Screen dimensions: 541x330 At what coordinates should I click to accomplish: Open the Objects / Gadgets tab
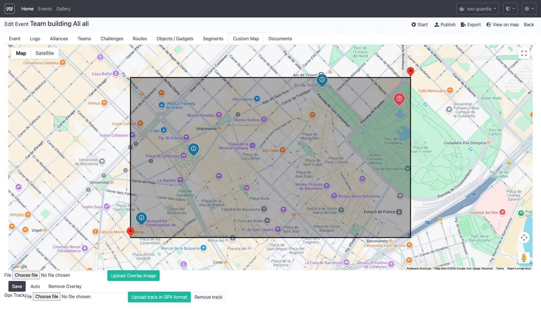(x=175, y=39)
